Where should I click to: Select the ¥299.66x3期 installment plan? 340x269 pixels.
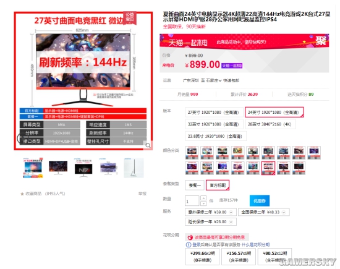[x=202, y=257]
